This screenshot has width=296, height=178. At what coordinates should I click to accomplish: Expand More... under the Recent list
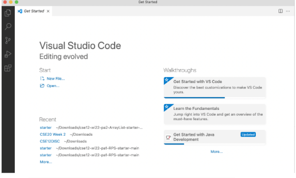(45, 162)
